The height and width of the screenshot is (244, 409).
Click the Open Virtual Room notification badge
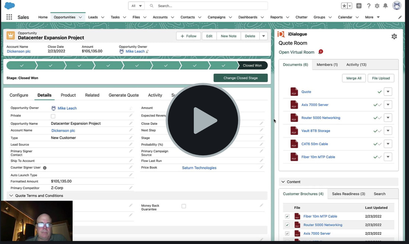tap(321, 51)
